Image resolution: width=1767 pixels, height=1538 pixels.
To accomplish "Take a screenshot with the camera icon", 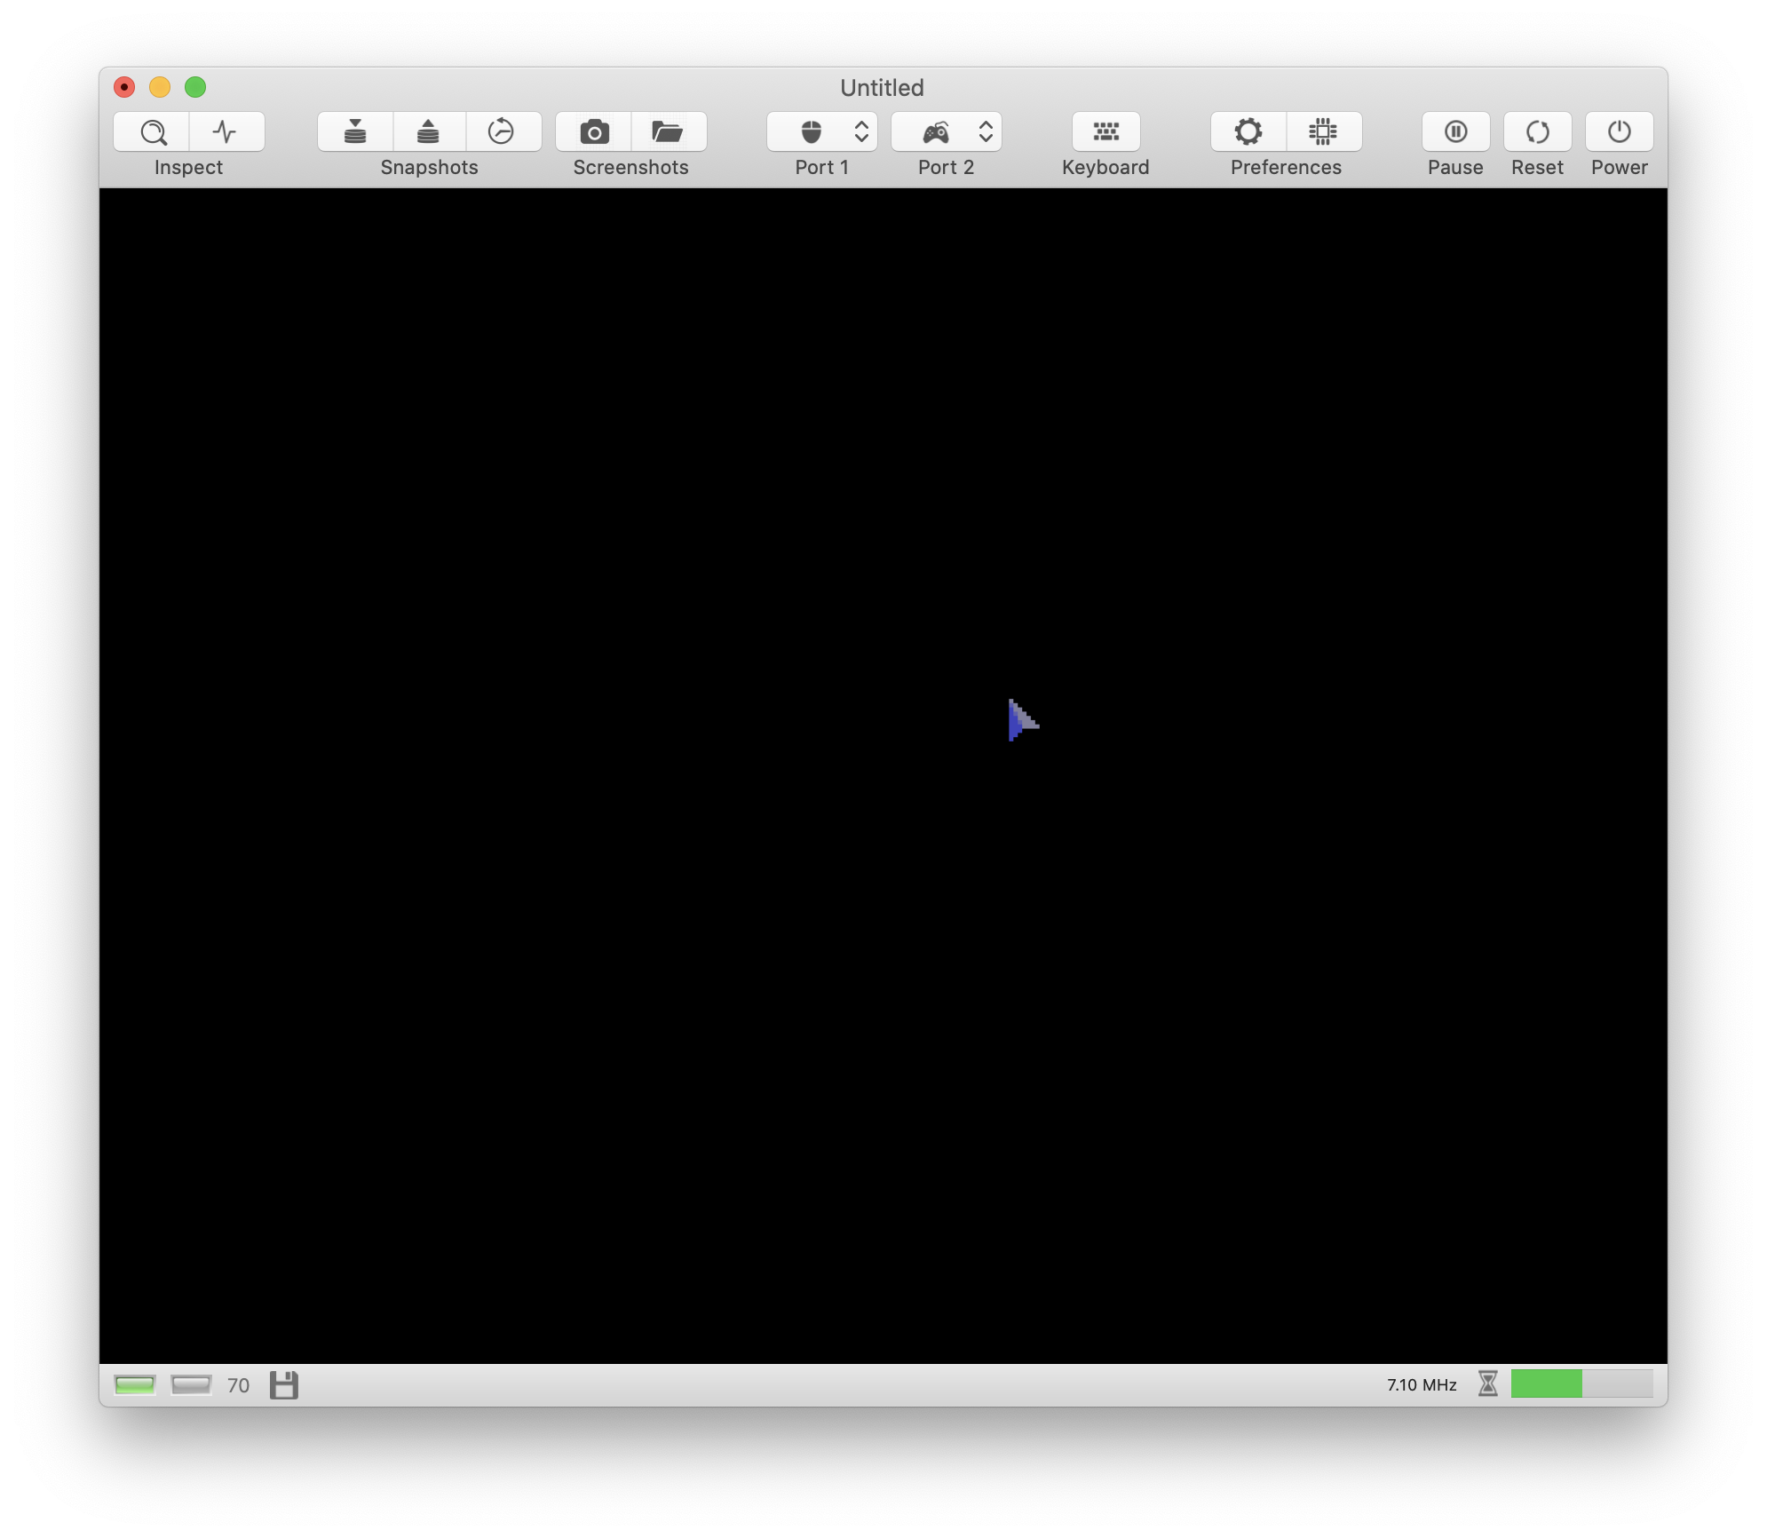I will tap(594, 132).
